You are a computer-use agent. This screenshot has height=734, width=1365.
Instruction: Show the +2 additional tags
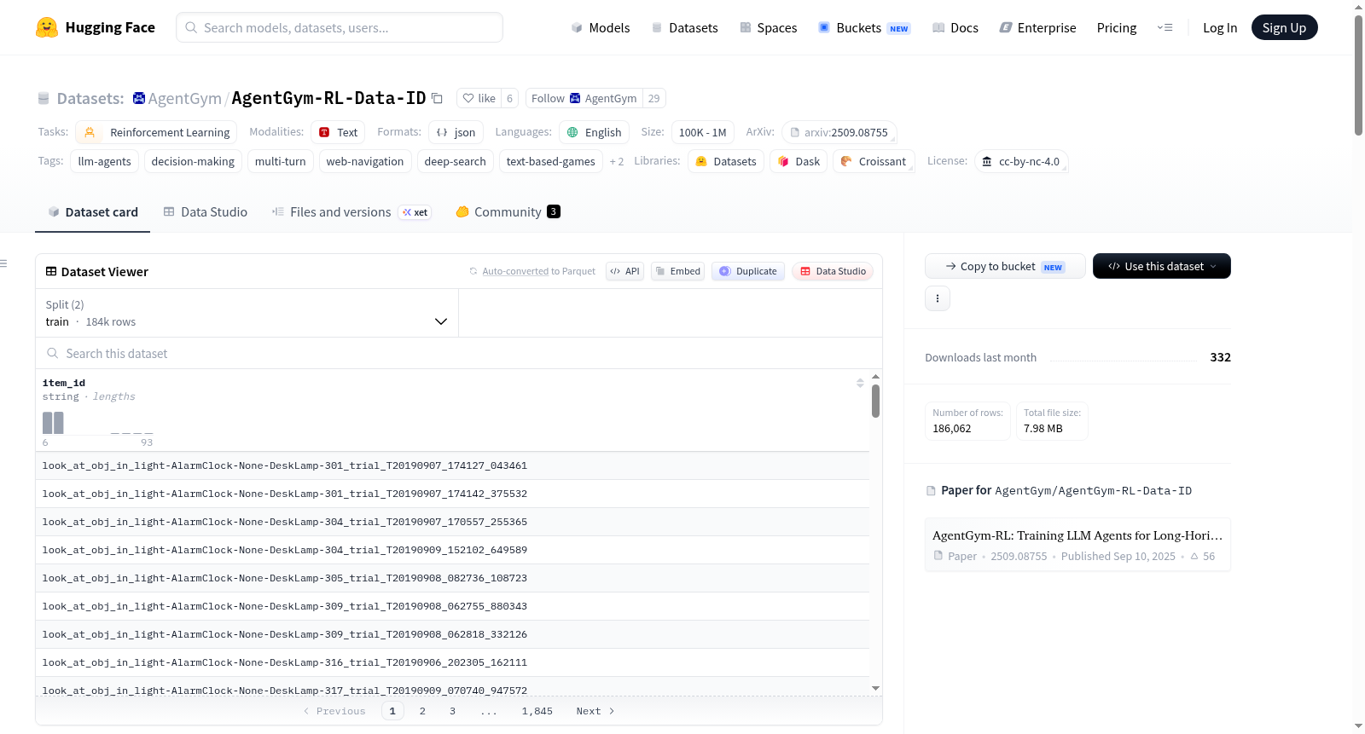pyautogui.click(x=616, y=161)
